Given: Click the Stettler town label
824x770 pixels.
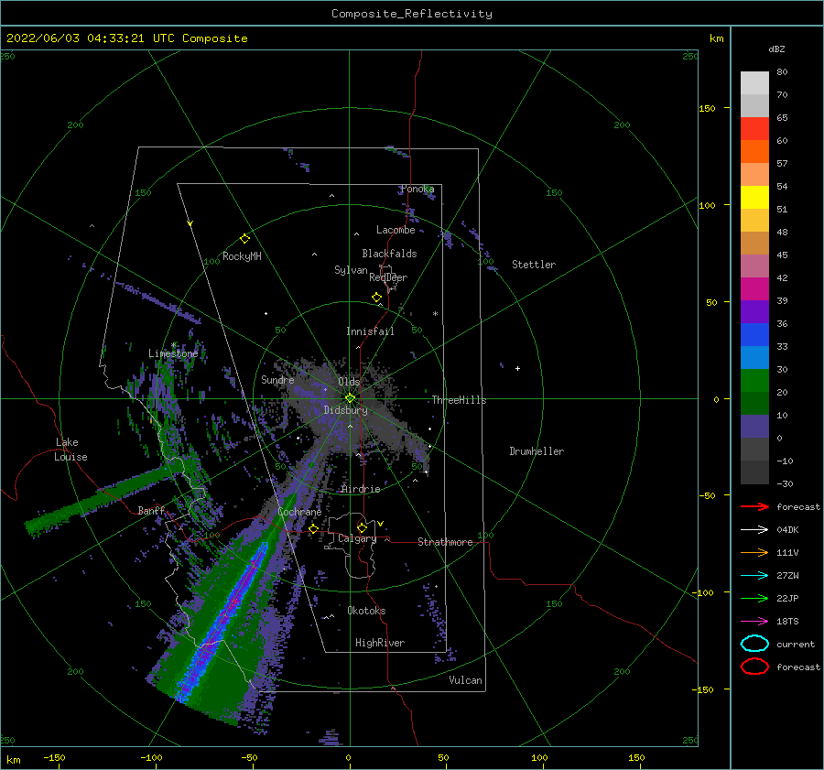Looking at the screenshot, I should pyautogui.click(x=534, y=265).
